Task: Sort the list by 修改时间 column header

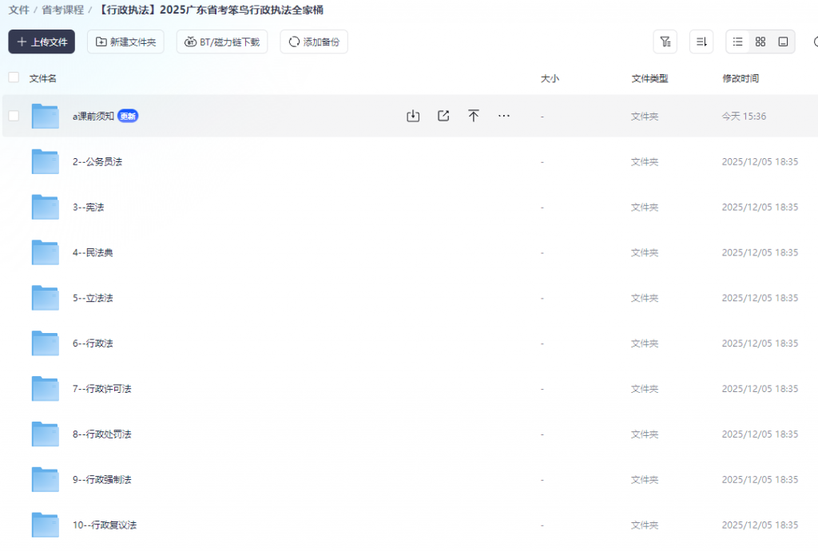Action: (x=741, y=78)
